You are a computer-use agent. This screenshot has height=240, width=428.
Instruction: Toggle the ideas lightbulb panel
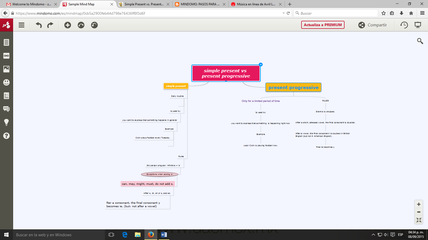point(6,122)
